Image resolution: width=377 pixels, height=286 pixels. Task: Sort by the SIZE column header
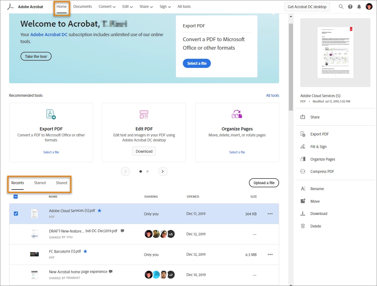coord(254,197)
